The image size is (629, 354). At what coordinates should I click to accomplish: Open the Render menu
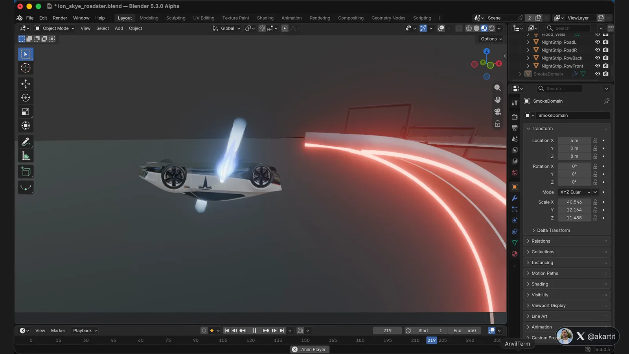click(60, 18)
